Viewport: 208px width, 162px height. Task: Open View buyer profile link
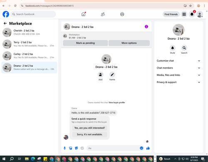(116, 102)
